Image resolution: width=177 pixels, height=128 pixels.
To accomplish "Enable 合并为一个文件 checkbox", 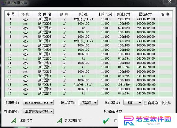I will tap(145, 103).
